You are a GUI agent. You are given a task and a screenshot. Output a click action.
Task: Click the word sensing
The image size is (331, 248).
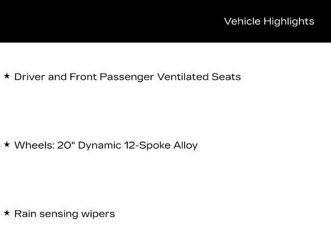58,214
